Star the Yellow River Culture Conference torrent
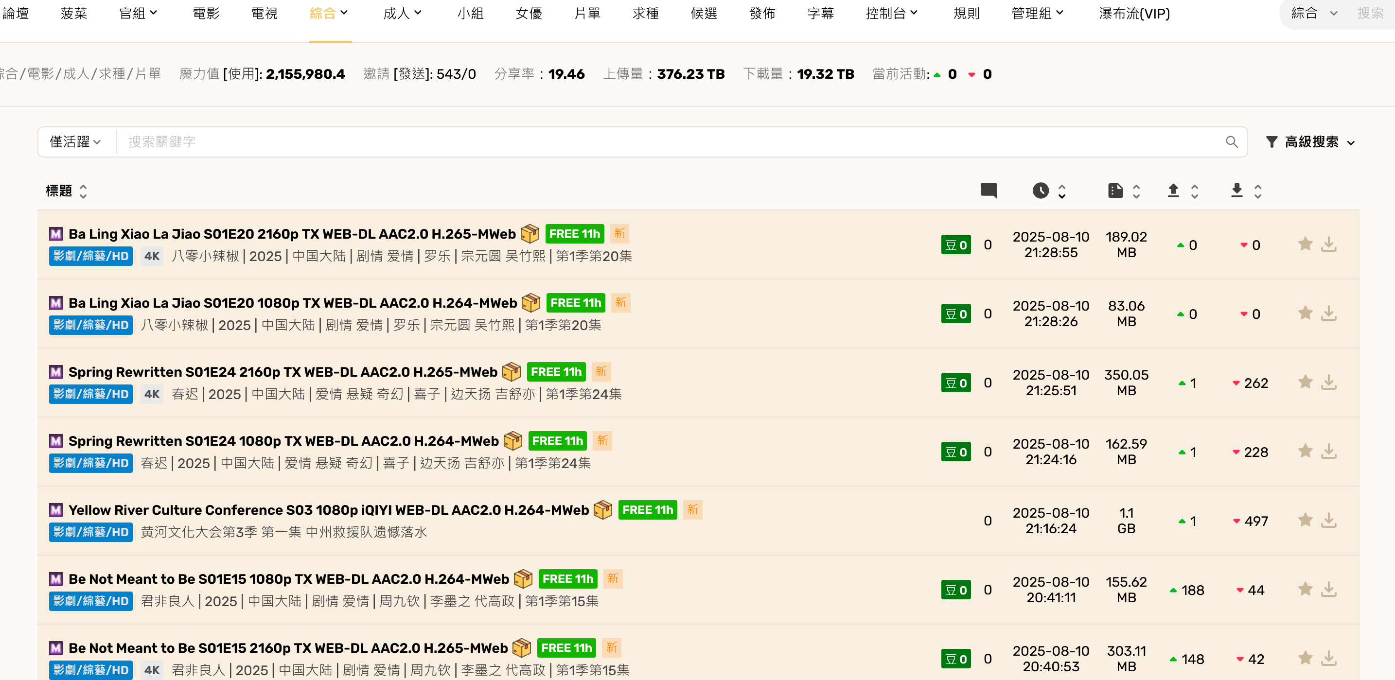 coord(1305,520)
